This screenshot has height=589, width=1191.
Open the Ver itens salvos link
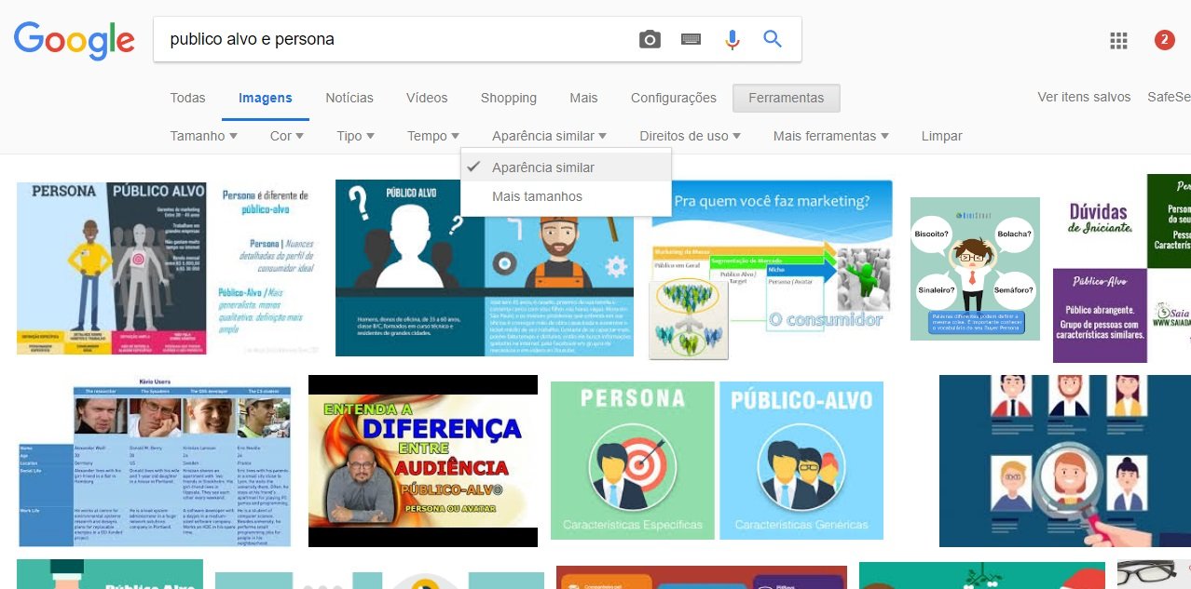coord(1084,97)
